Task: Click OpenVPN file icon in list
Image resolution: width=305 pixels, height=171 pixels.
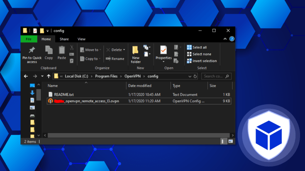Action: (51, 101)
